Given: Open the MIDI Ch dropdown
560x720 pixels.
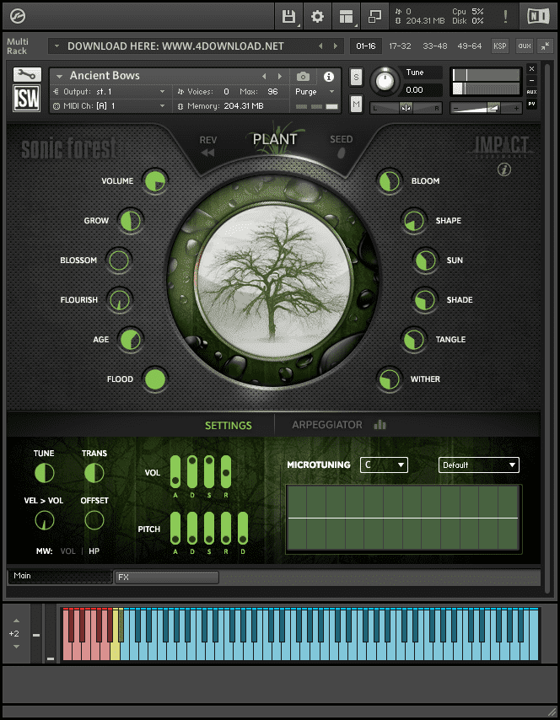Looking at the screenshot, I should click(109, 106).
